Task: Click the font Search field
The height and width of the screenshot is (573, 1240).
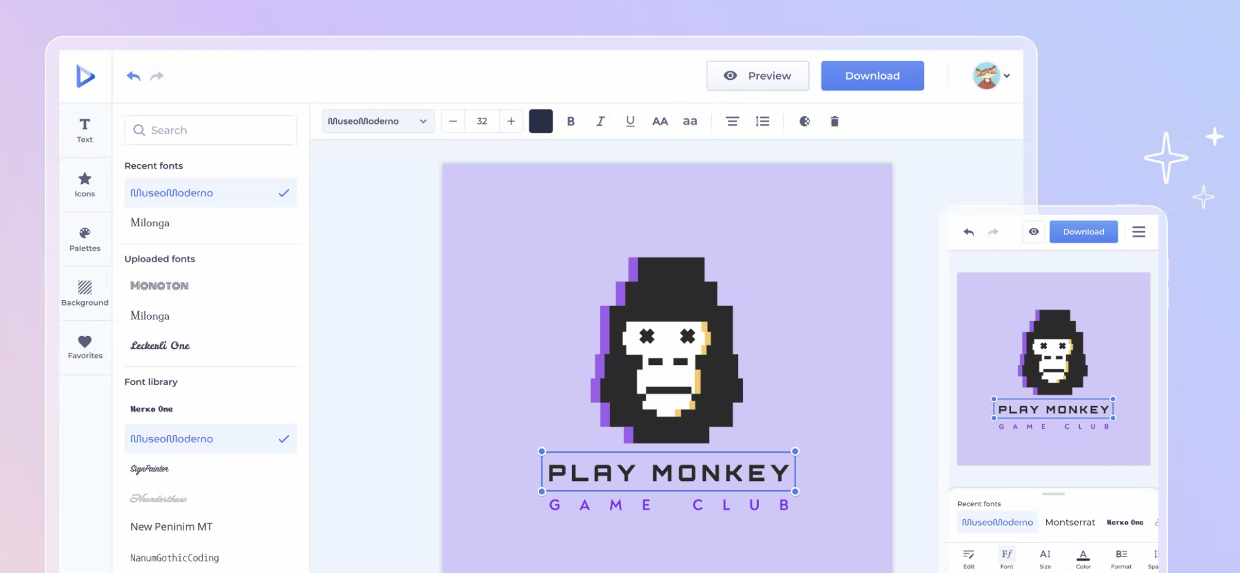Action: (x=211, y=130)
